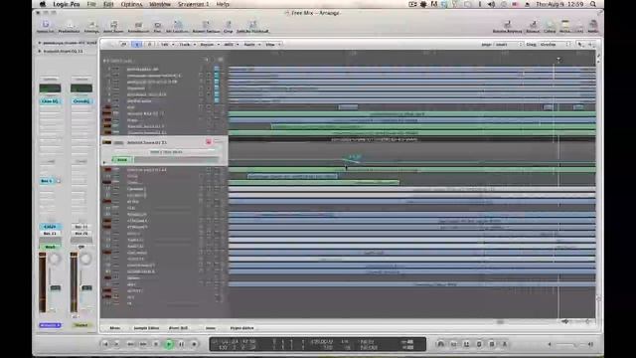The width and height of the screenshot is (636, 358).
Task: Click the right channel strip volume fader
Action: (x=86, y=287)
